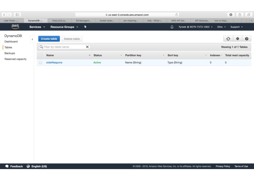The width and height of the screenshot is (254, 180).
Task: Expand the Services menu
Action: (37, 27)
